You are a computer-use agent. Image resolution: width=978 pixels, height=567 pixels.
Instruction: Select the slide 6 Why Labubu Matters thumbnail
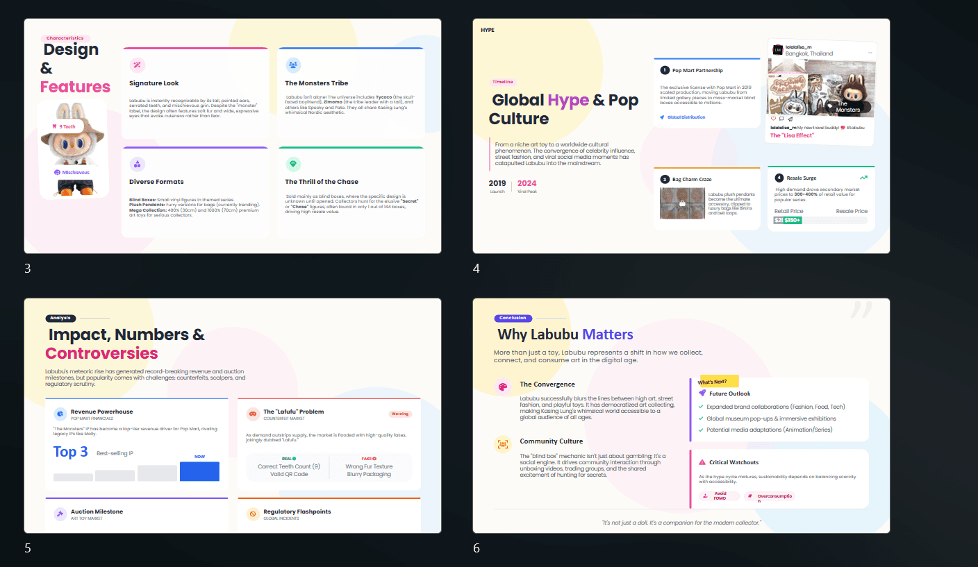click(681, 416)
